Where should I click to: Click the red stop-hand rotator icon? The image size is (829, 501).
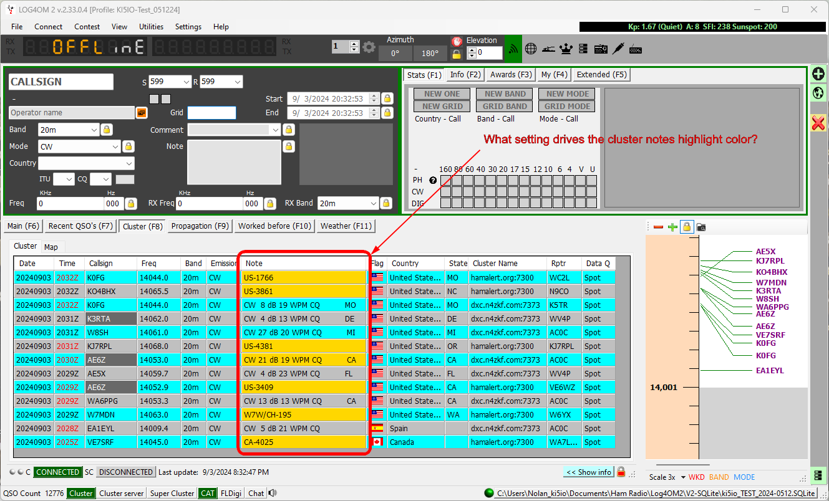pyautogui.click(x=457, y=41)
